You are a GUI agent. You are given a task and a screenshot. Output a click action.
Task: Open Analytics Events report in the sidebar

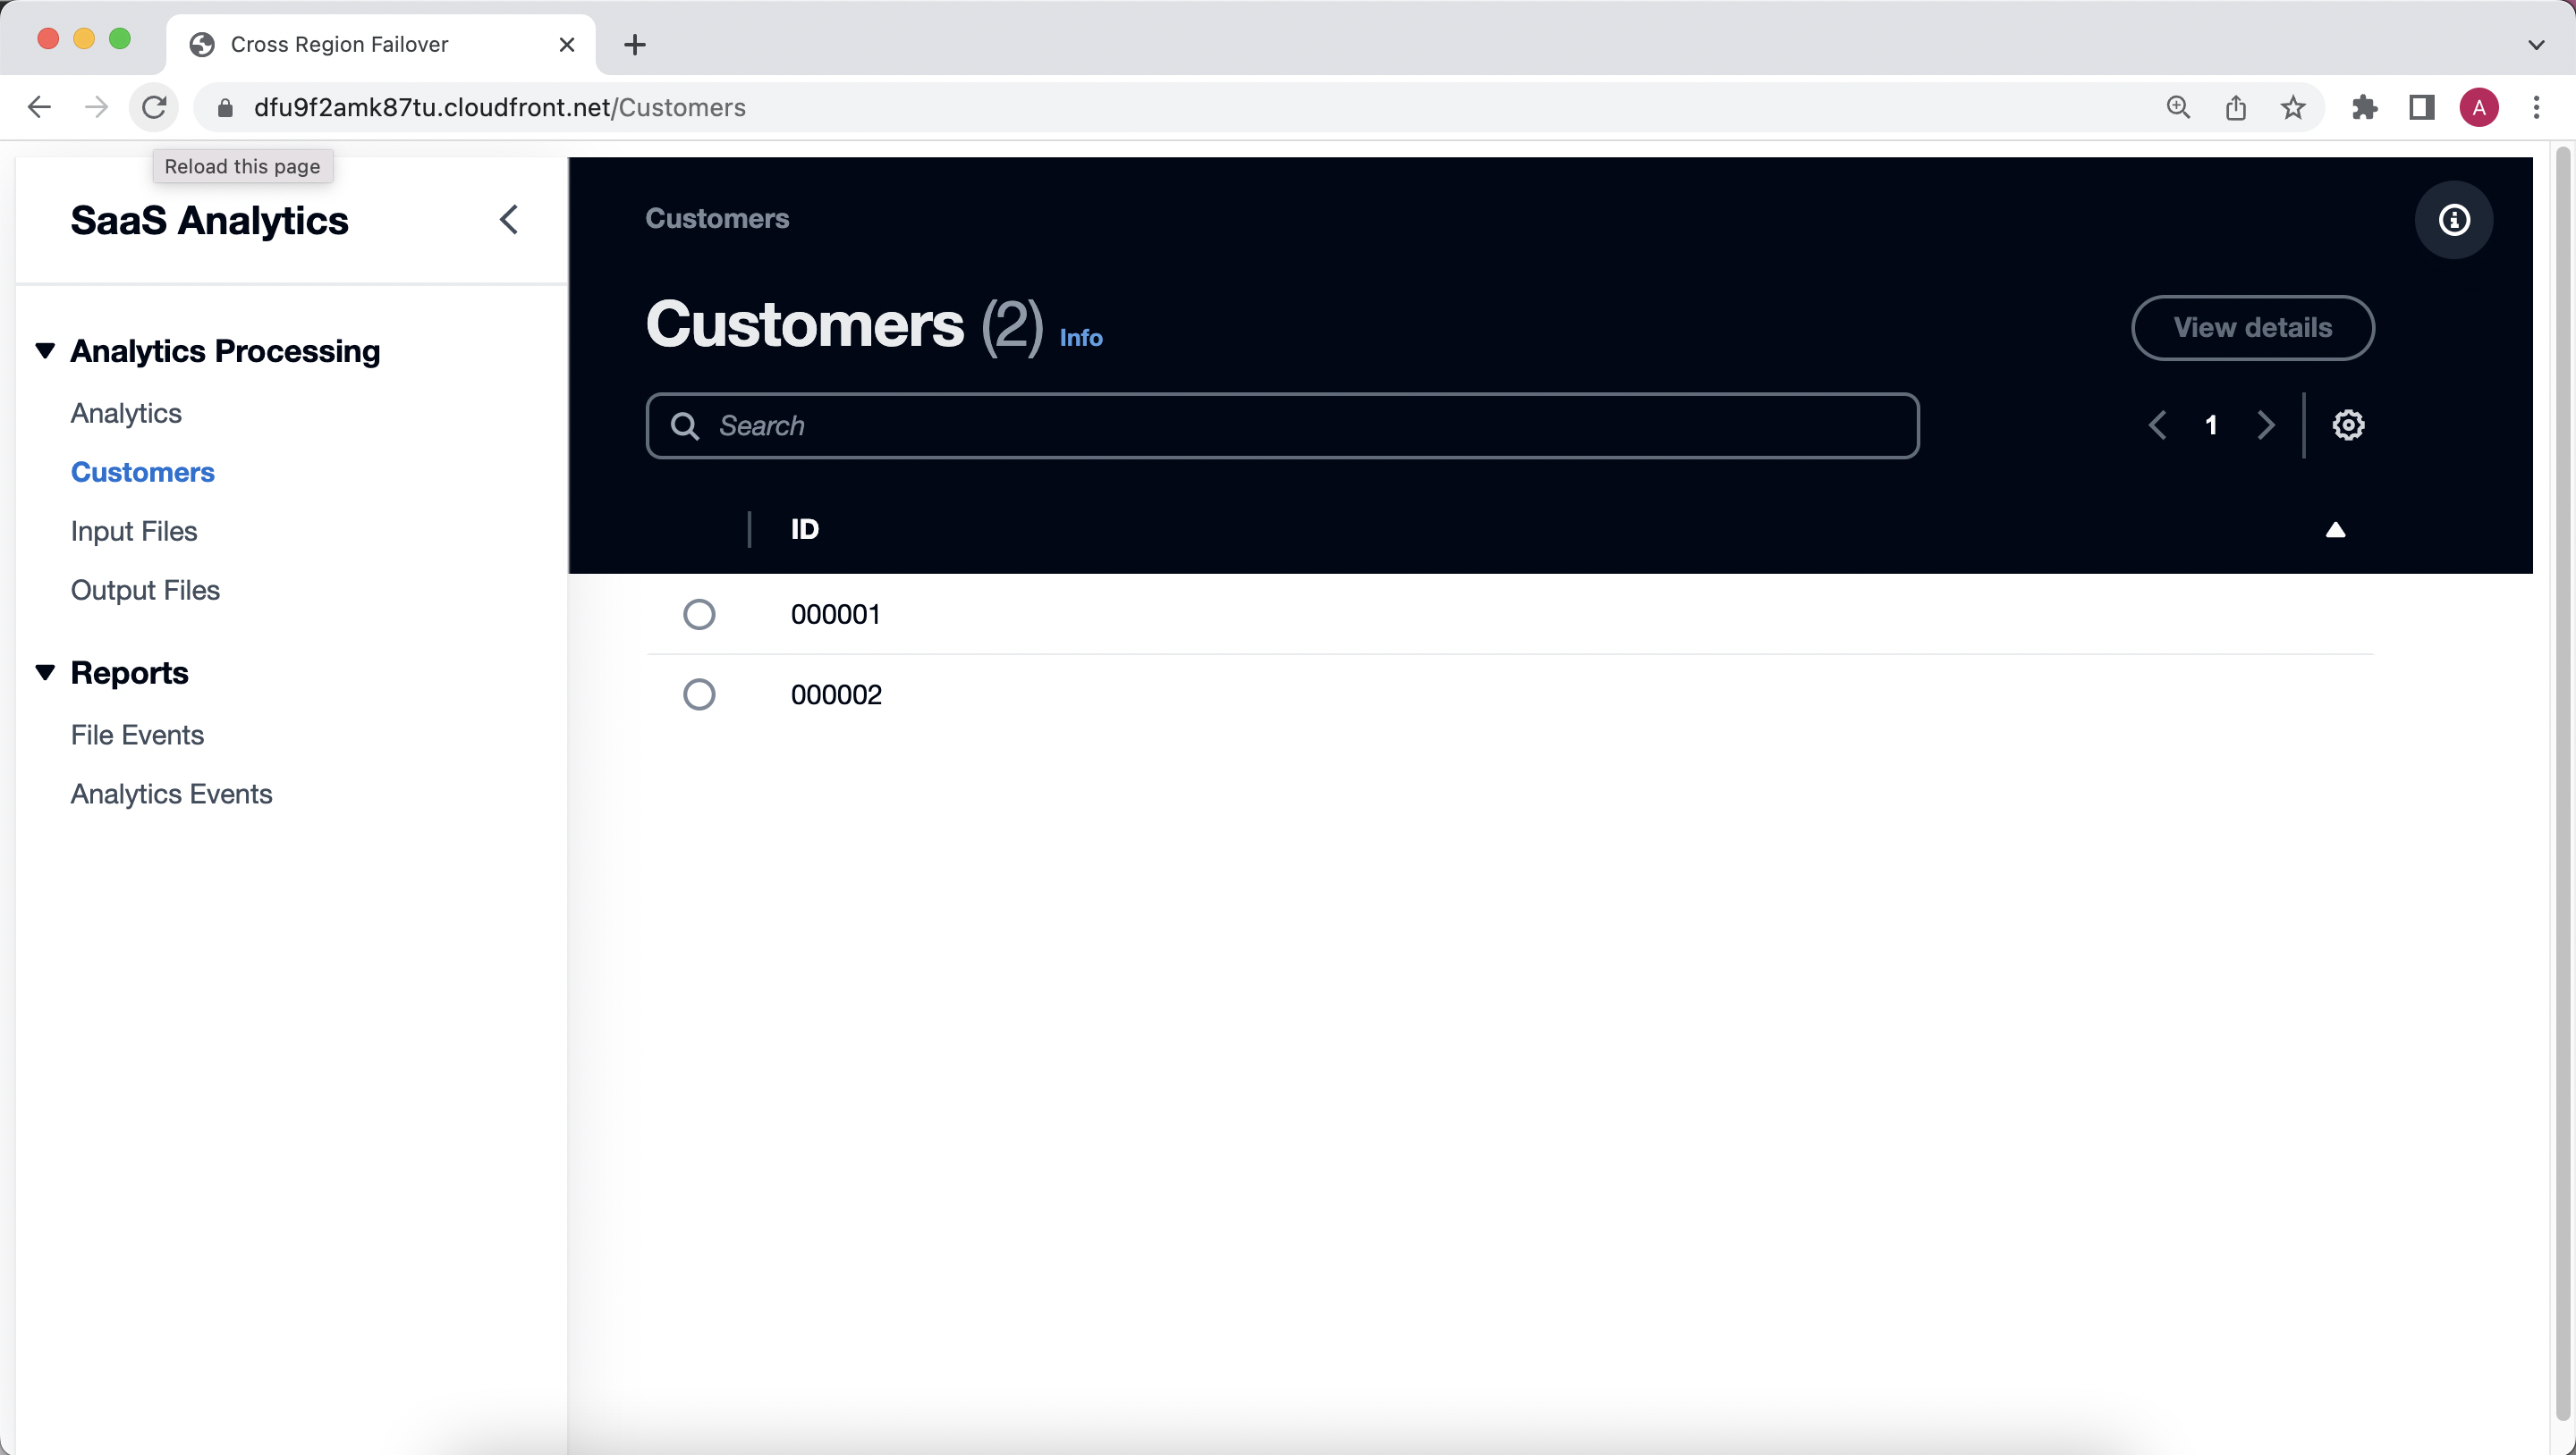(x=172, y=794)
